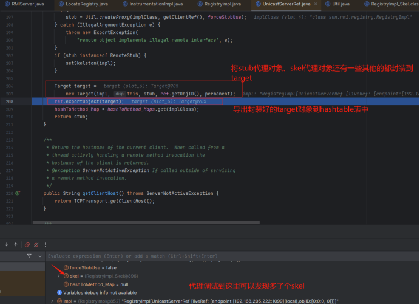420x305 pixels.
Task: Click the red mute breakpoints icon
Action: pos(28,245)
